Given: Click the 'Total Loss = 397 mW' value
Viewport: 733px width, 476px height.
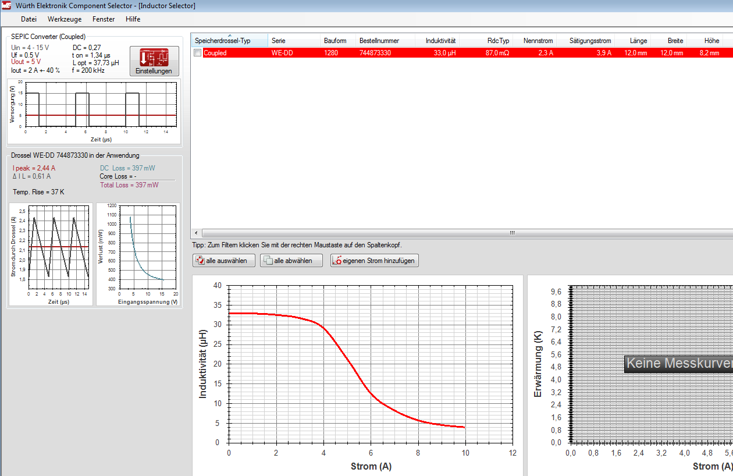Looking at the screenshot, I should [x=129, y=185].
